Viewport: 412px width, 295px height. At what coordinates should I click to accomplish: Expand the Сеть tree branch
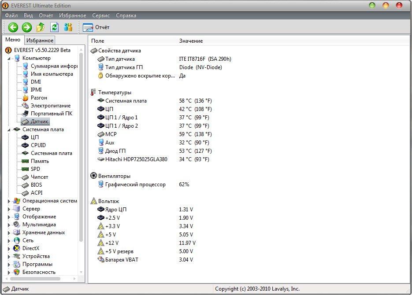(x=9, y=241)
